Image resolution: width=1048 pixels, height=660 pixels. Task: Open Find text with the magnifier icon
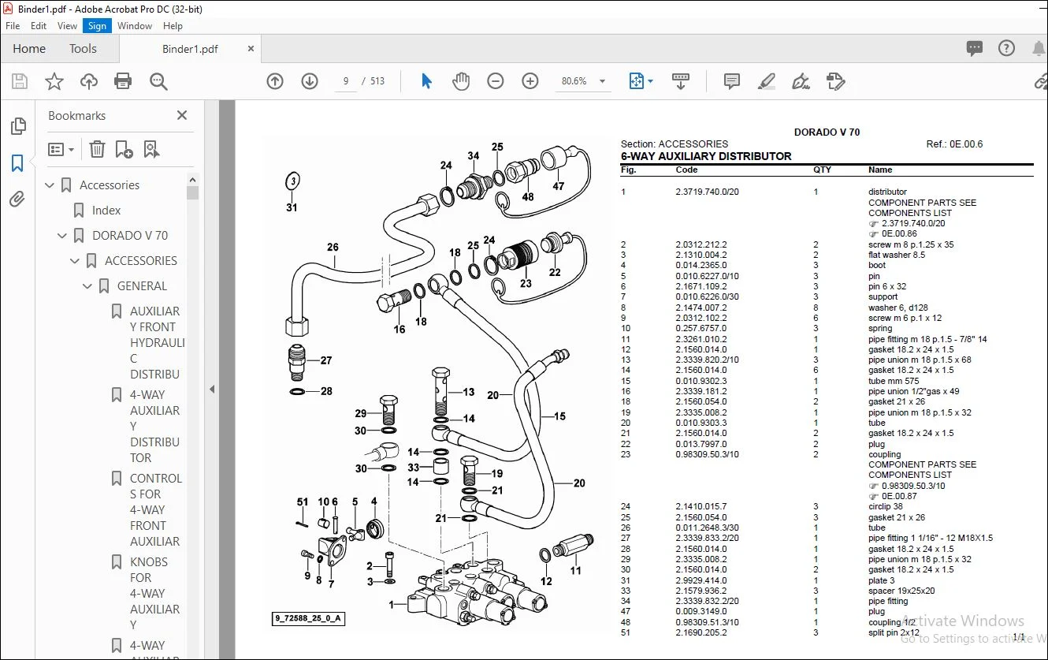pyautogui.click(x=159, y=81)
